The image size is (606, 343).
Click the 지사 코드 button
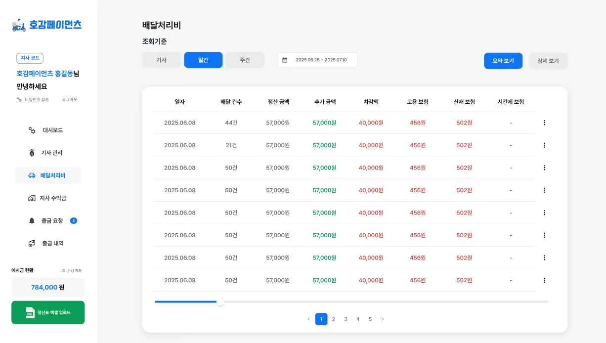coord(30,58)
